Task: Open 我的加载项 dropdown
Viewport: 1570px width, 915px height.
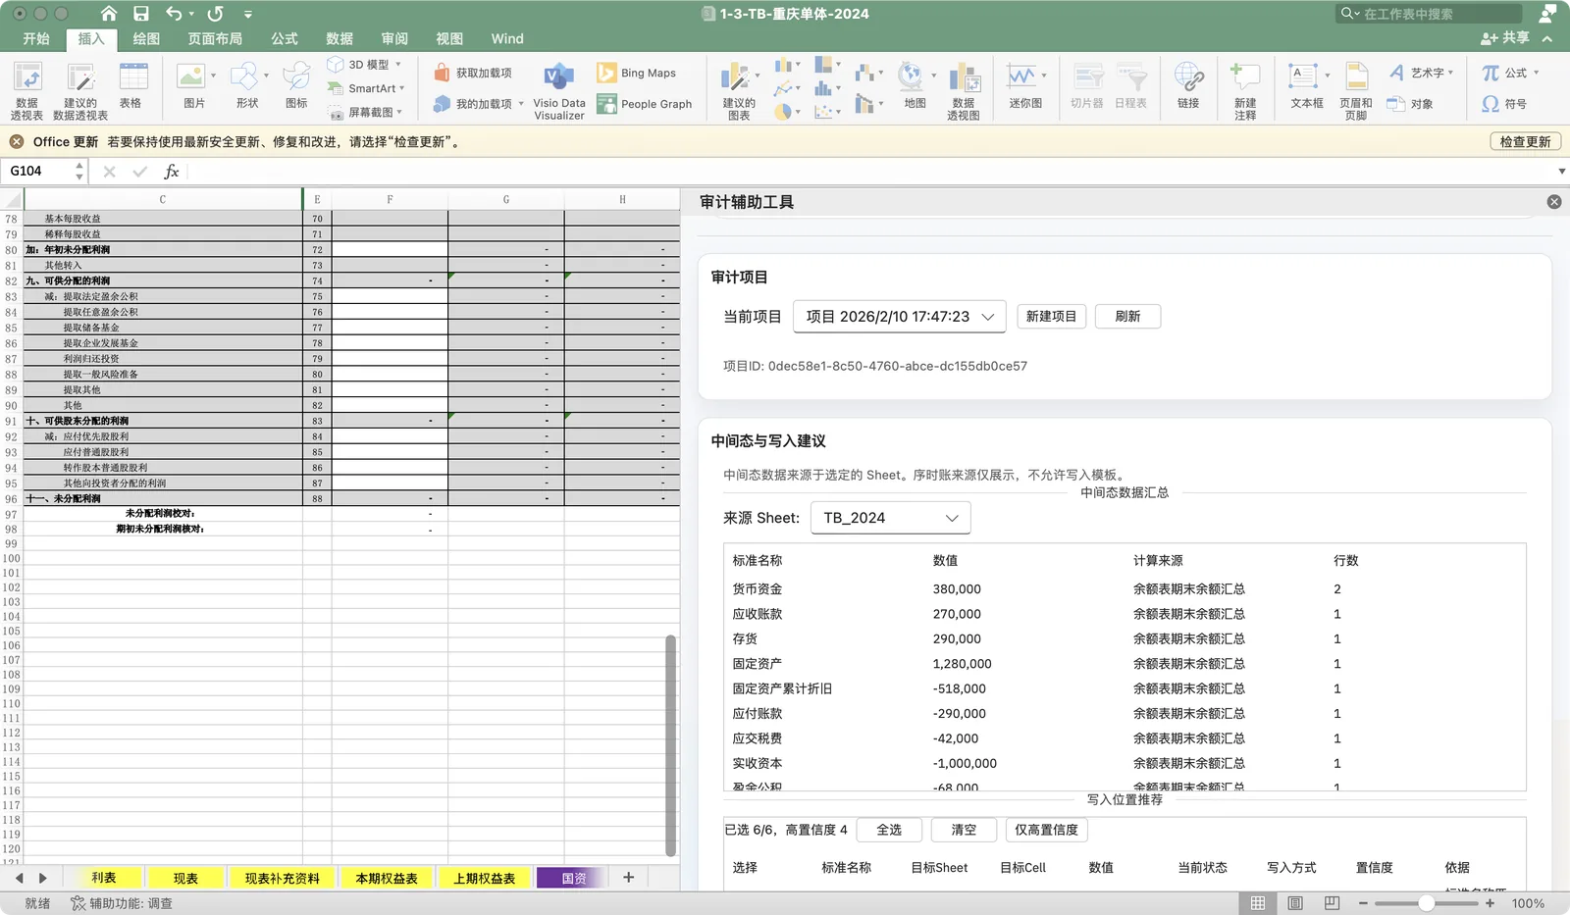Action: [479, 104]
